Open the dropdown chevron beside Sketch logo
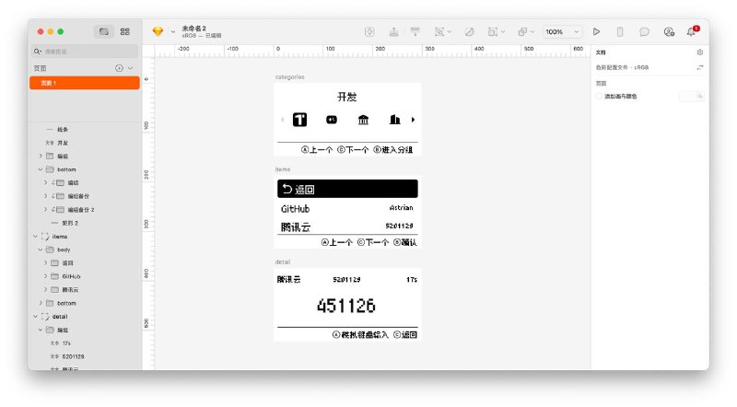 coord(173,32)
